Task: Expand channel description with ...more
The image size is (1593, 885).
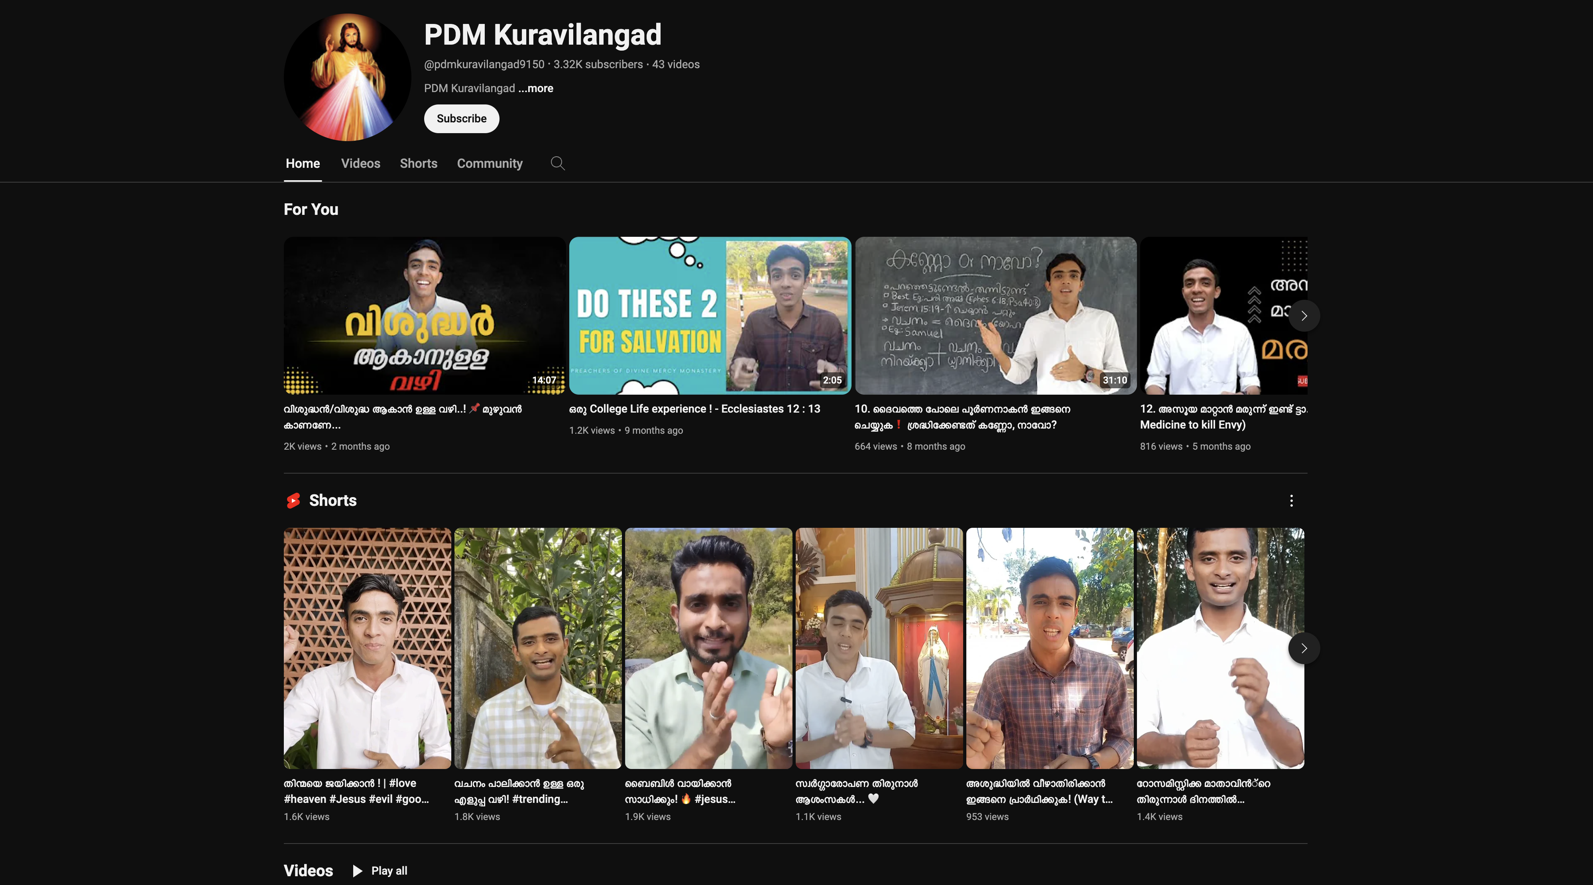Action: pos(535,88)
